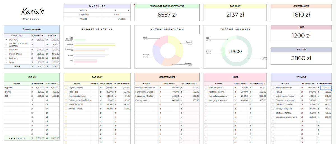Tick the Pożyczka prywatna checkbox
This screenshot has height=144, width=336.
(206, 96)
